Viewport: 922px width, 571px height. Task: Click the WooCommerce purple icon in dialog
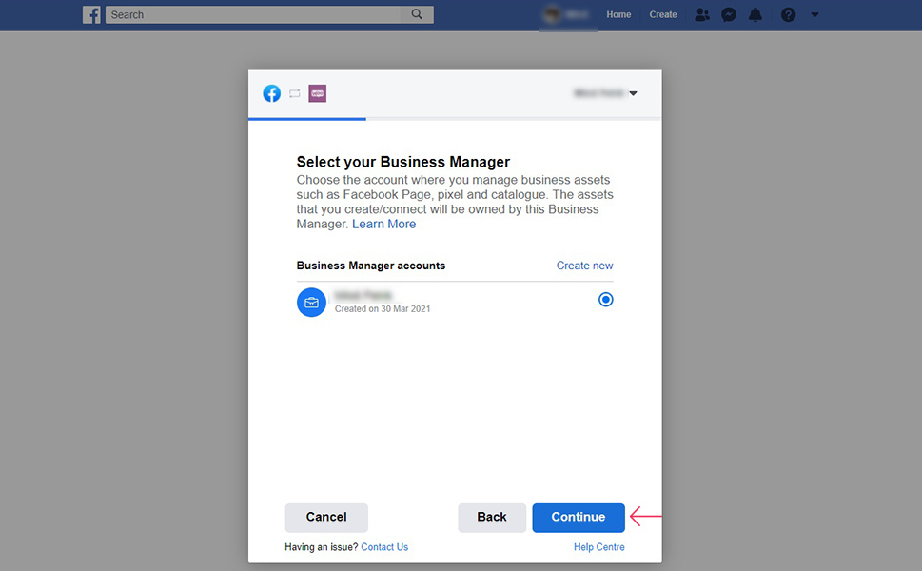[318, 93]
